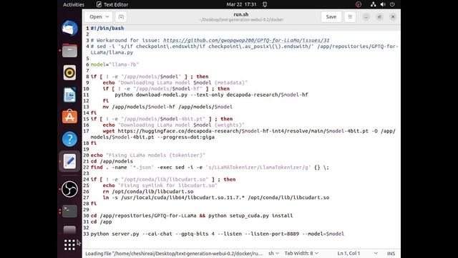Launch LibreOffice Writer from the dock
Screen dimensions: 458x258
click(x=69, y=95)
